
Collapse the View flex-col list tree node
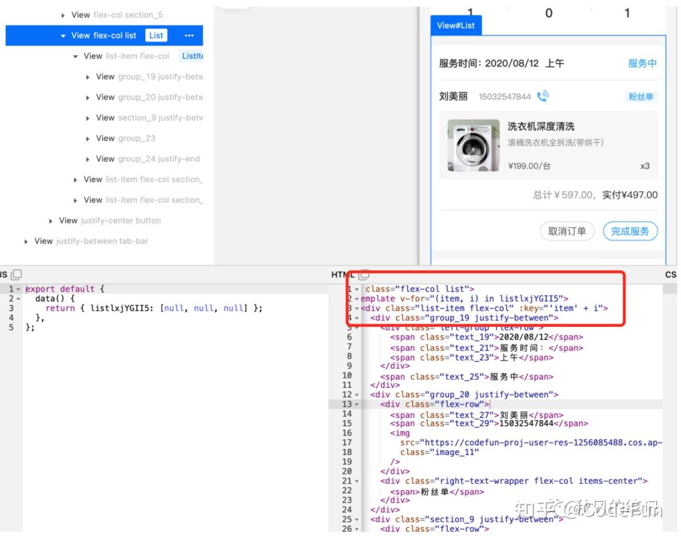[62, 35]
